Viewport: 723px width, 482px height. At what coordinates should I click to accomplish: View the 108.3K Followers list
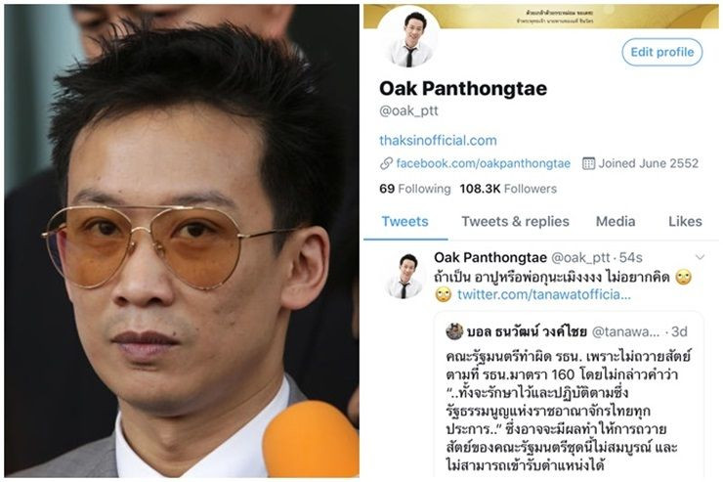508,189
